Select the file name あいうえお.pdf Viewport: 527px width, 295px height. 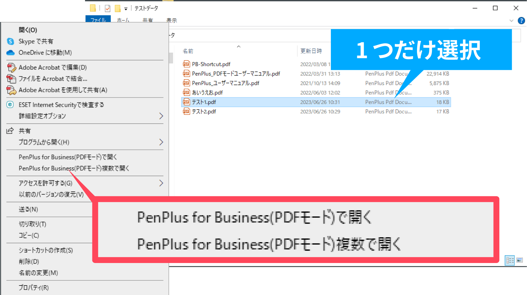pos(207,93)
